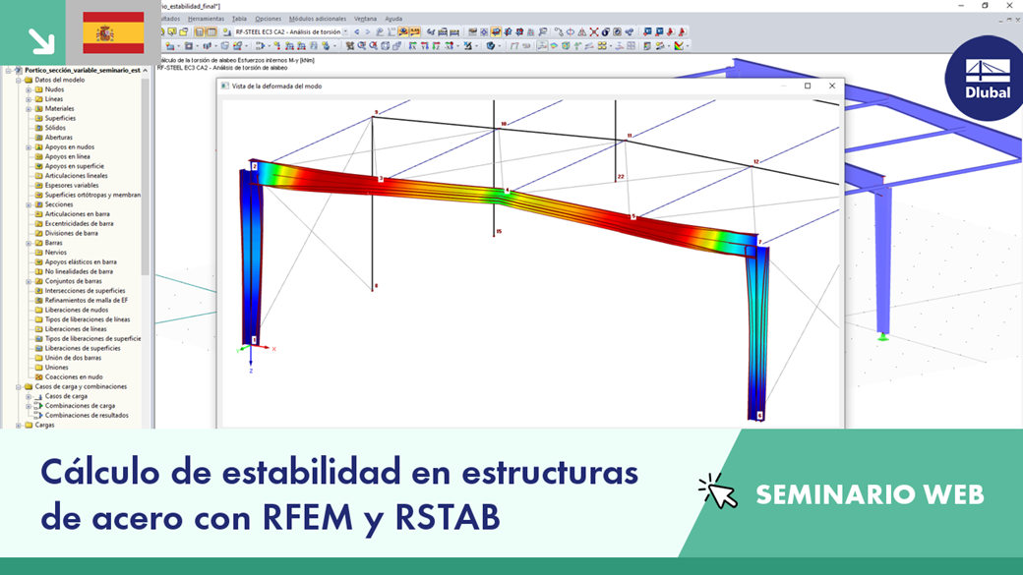Click the Aberturas folder icon
Screen dimensions: 1023x575
[38, 138]
